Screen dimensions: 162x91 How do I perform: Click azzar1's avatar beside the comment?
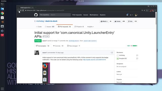click(37, 53)
